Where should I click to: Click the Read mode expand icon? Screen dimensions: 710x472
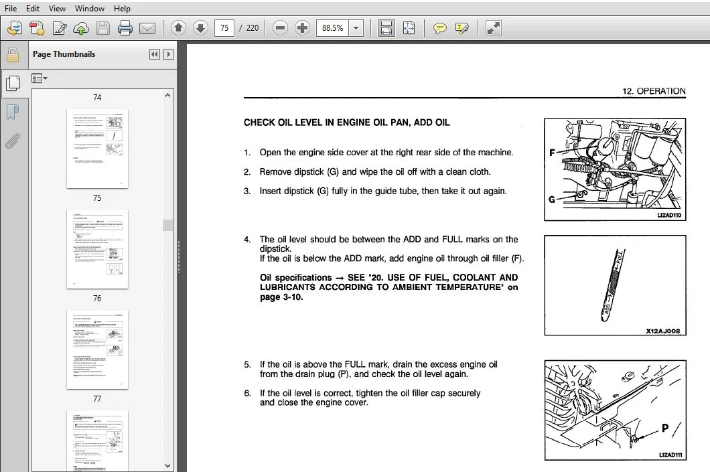tap(493, 28)
